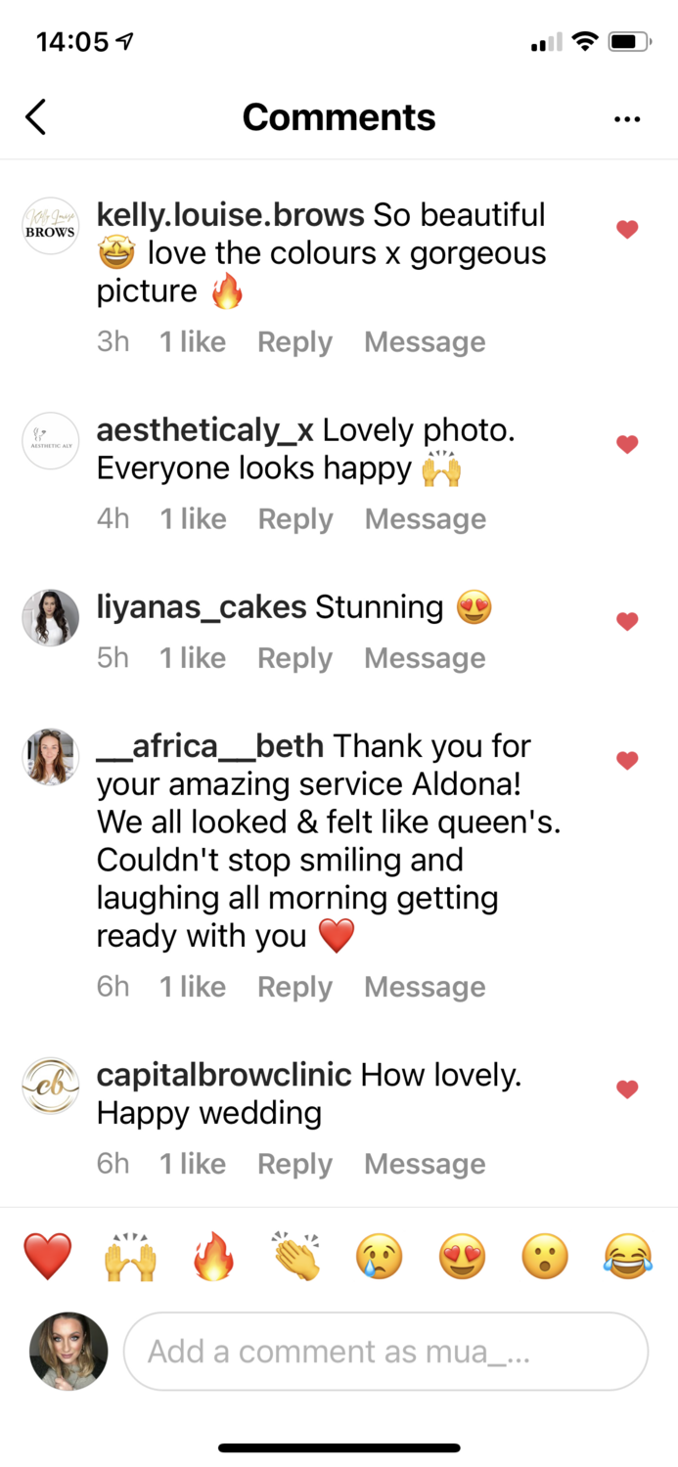This screenshot has height=1467, width=678.
Task: Message capitalbrowclinic from their comment
Action: pos(425,1164)
